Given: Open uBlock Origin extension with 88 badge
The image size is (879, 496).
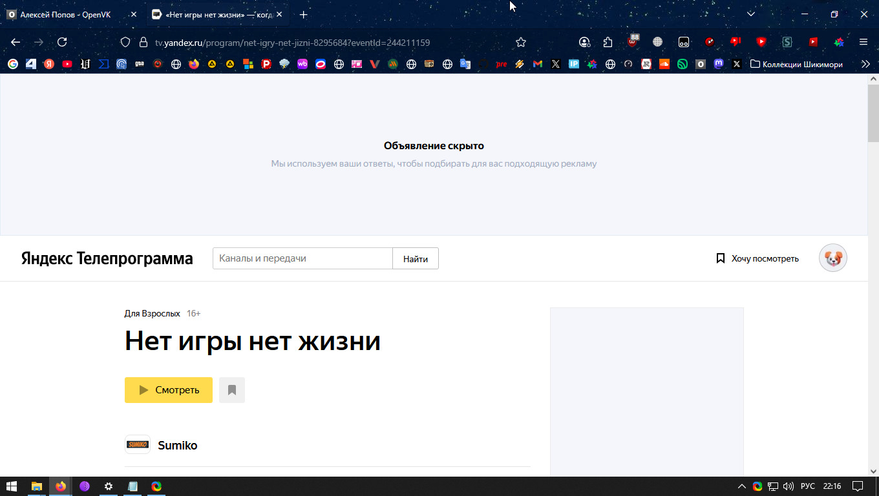Looking at the screenshot, I should [633, 41].
